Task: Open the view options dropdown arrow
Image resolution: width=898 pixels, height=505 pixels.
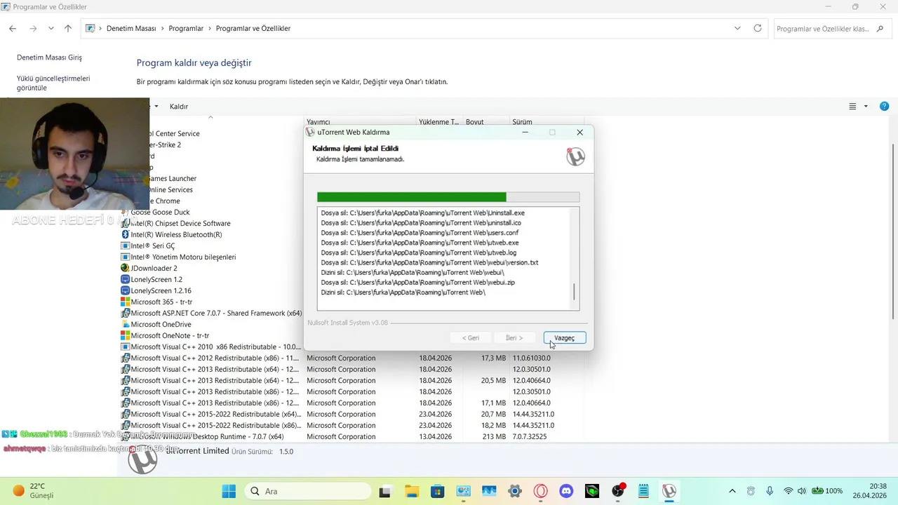Action: tap(866, 107)
